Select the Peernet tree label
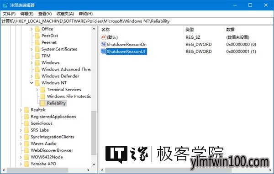The image size is (274, 174). [x=49, y=42]
